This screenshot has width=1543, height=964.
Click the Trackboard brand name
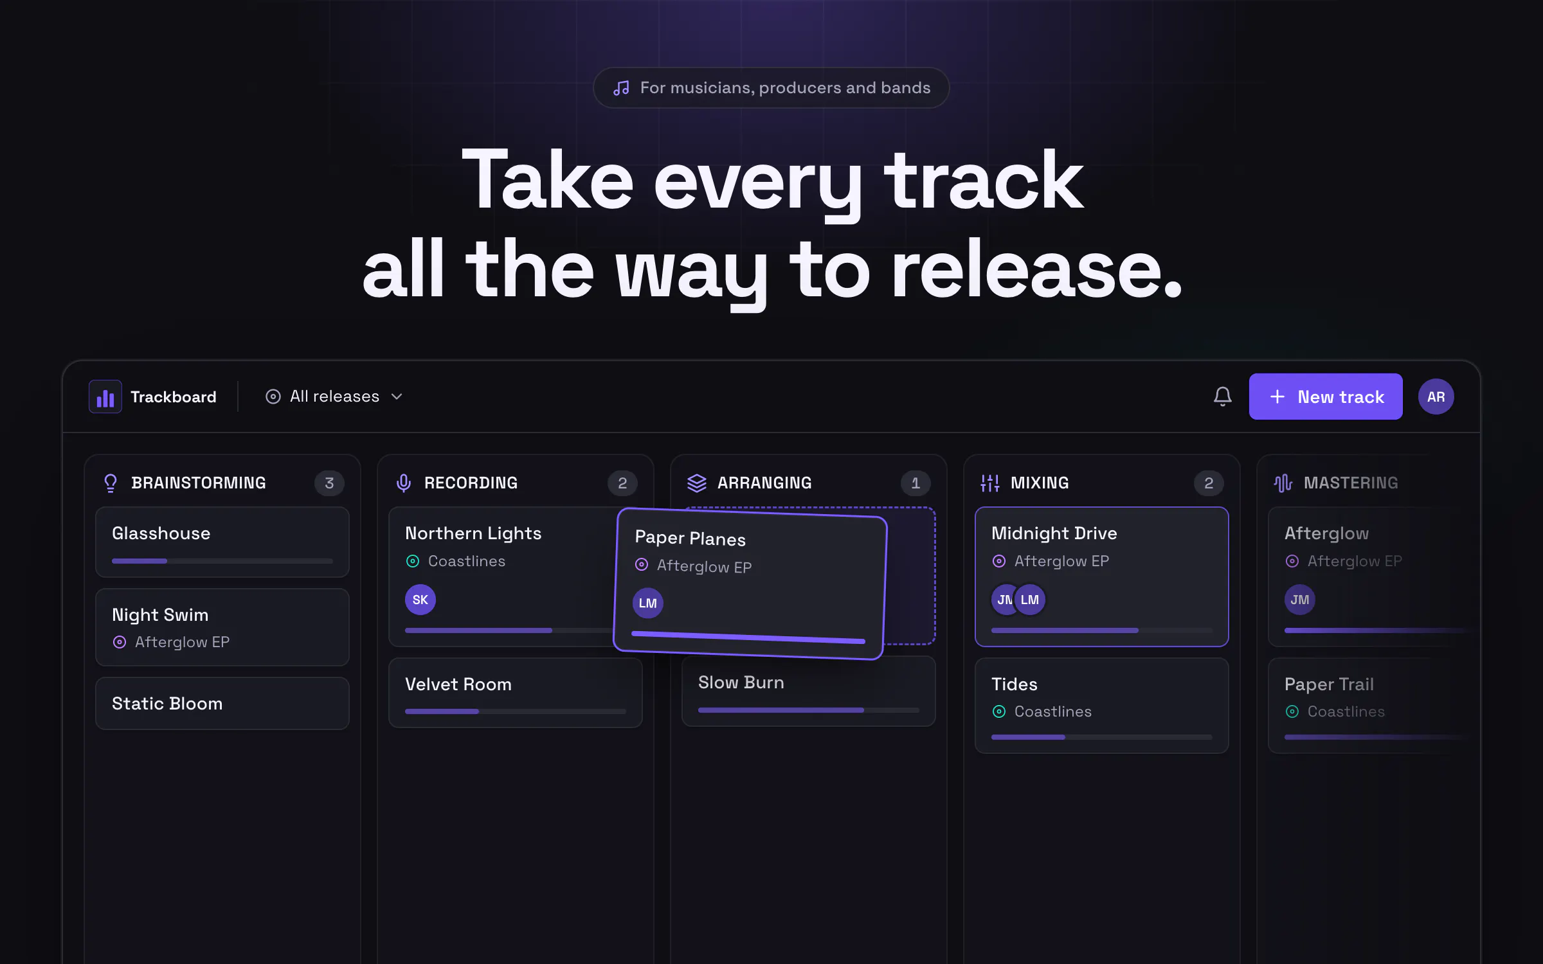[x=174, y=397]
